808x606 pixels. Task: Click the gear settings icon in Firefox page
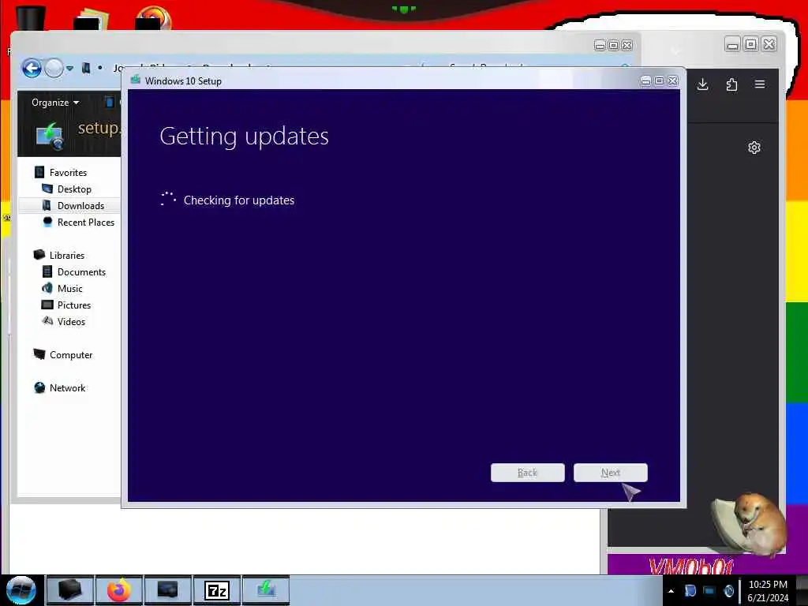pyautogui.click(x=754, y=148)
